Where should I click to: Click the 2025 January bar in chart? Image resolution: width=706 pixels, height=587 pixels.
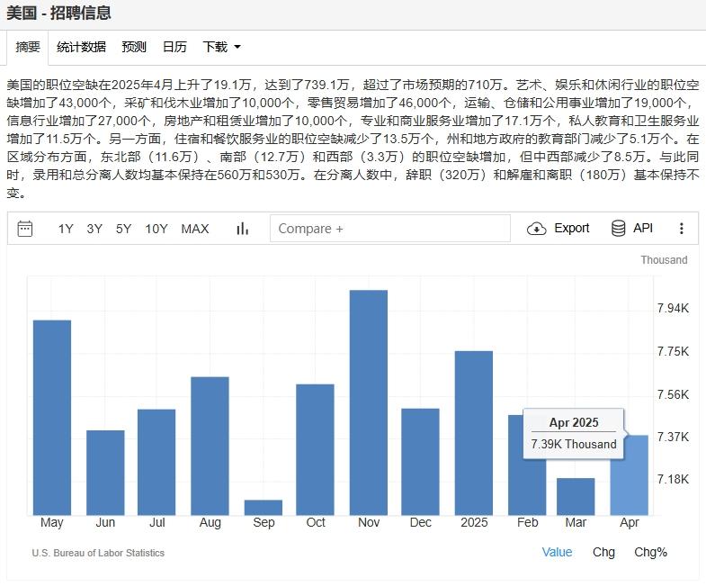(x=474, y=433)
